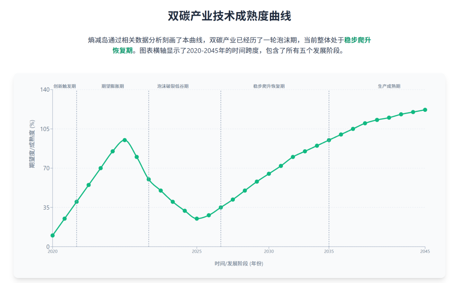The width and height of the screenshot is (459, 283).
Task: Select the chart title 双碳产业技术成熟度曲线
Action: pos(229,15)
